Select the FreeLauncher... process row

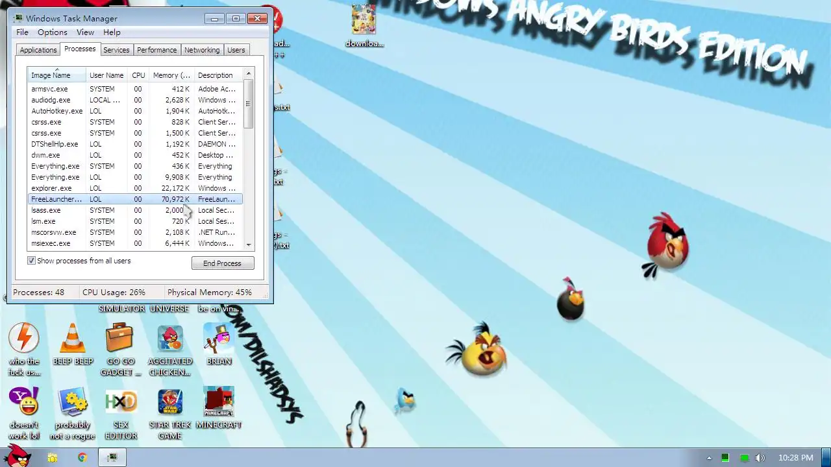[135, 199]
